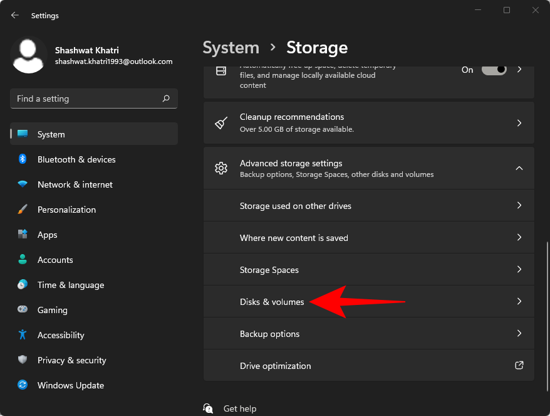Click the back arrow in title bar
Viewport: 550px width, 416px height.
click(15, 15)
